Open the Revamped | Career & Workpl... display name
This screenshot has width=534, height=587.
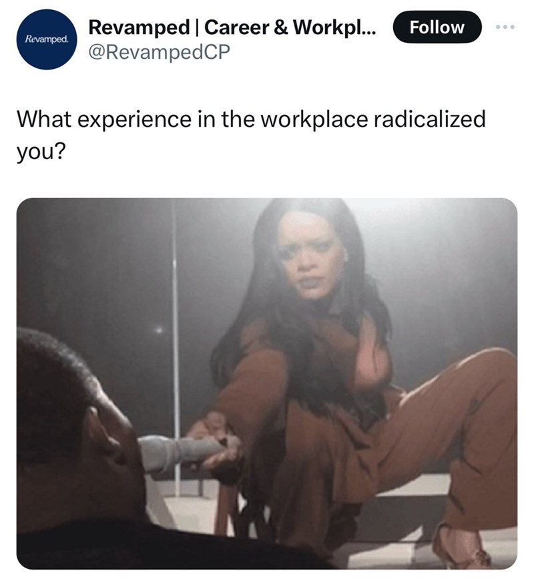coord(232,27)
